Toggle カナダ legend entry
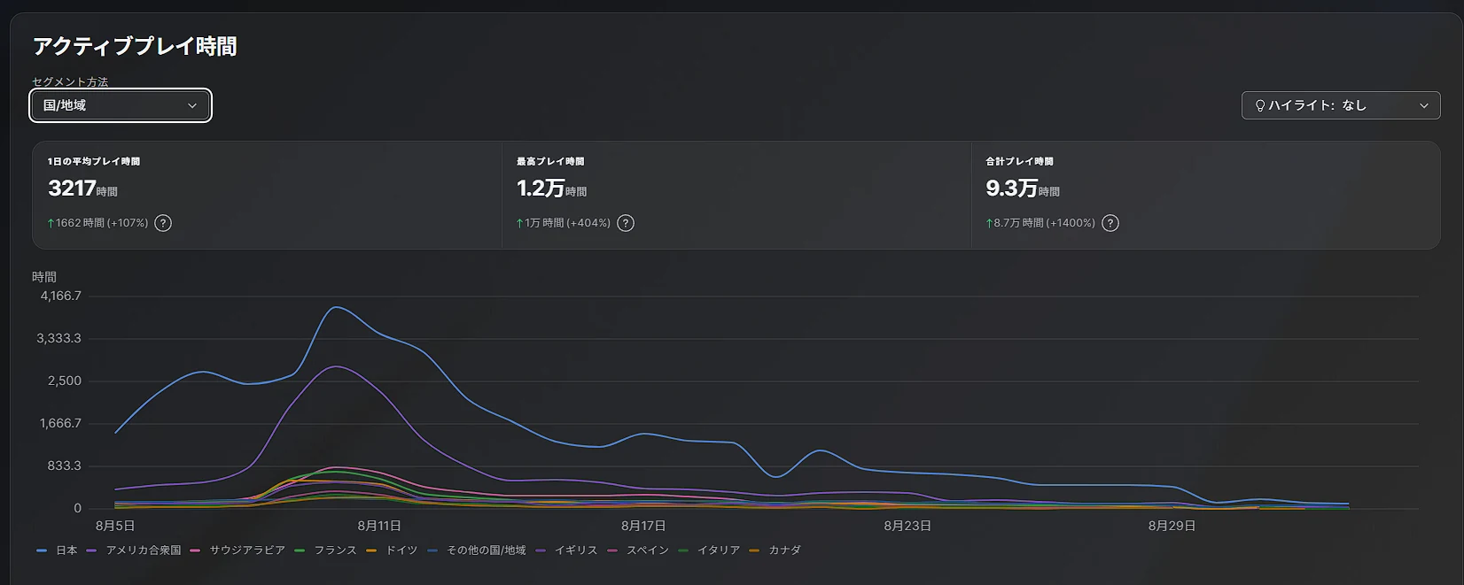 775,550
